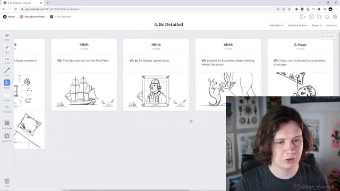This screenshot has width=340, height=191.
Task: Select the SH04 column title
Action: [x=156, y=45]
